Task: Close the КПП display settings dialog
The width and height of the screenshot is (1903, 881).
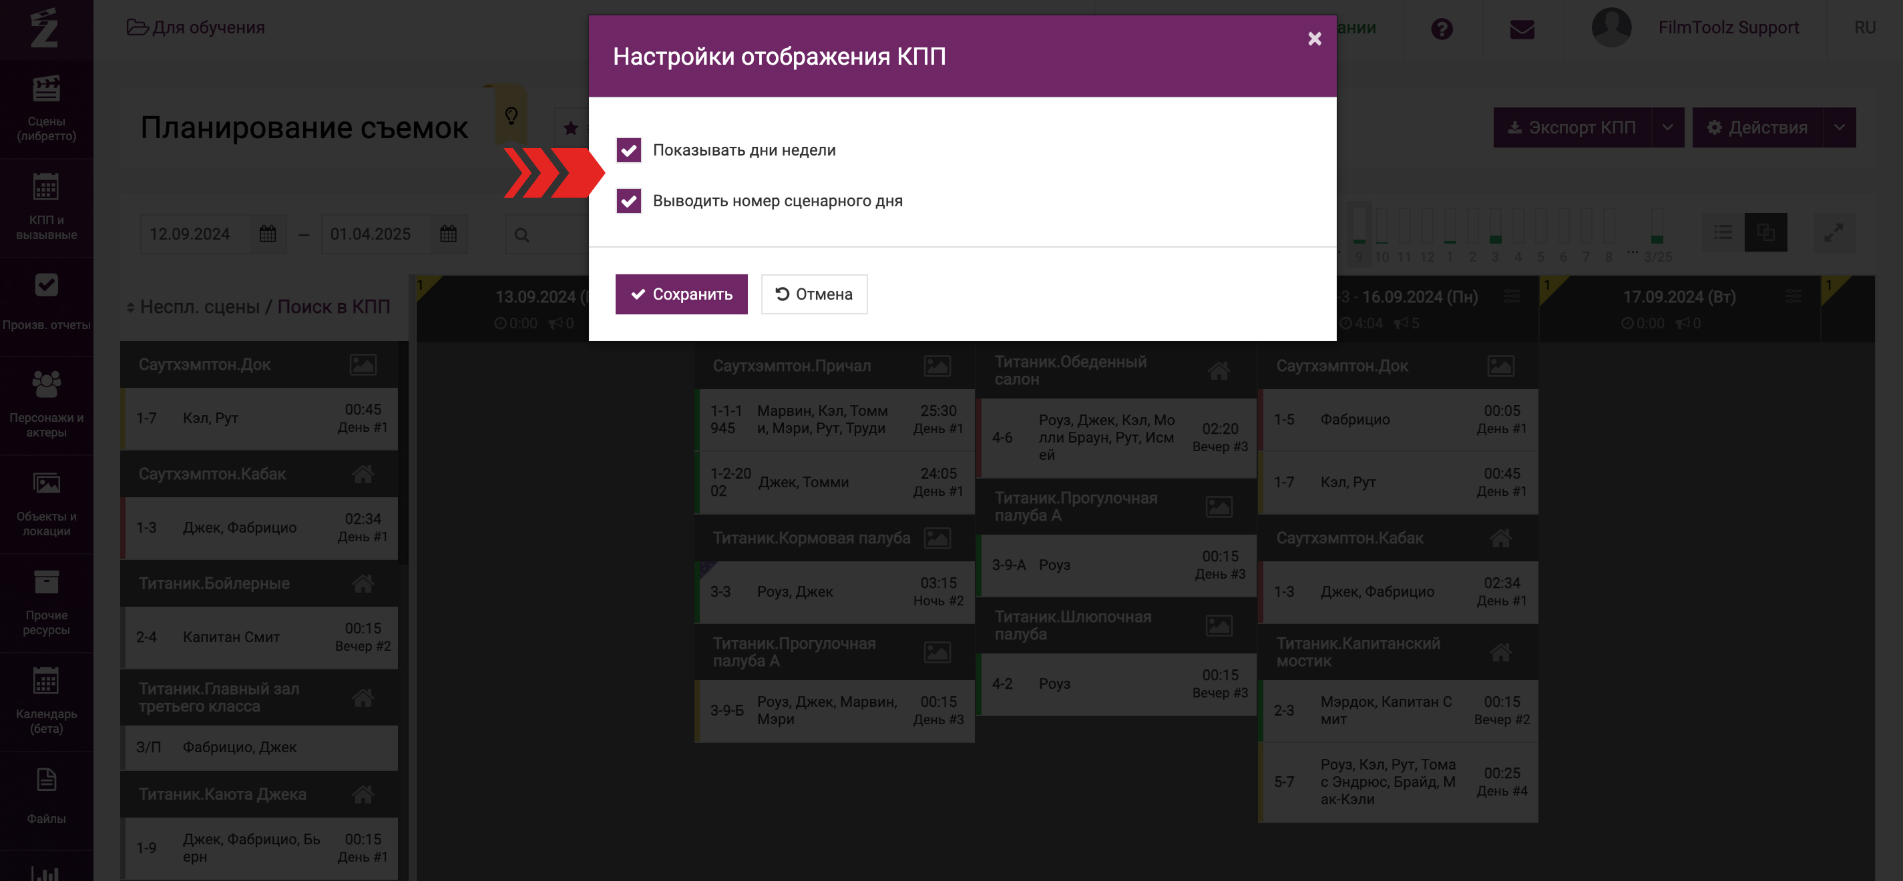Action: point(1314,39)
